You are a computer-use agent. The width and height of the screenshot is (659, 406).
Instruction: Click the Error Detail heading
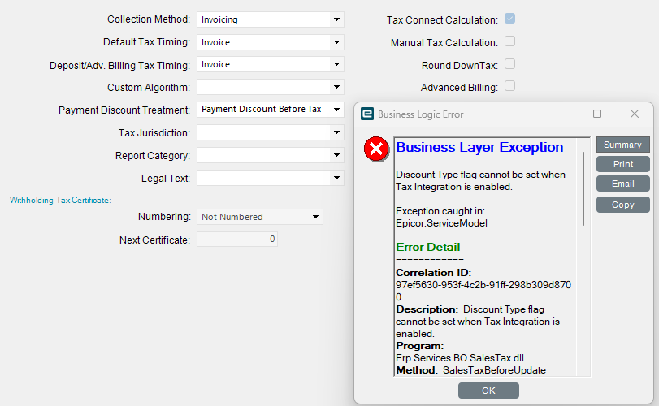428,247
